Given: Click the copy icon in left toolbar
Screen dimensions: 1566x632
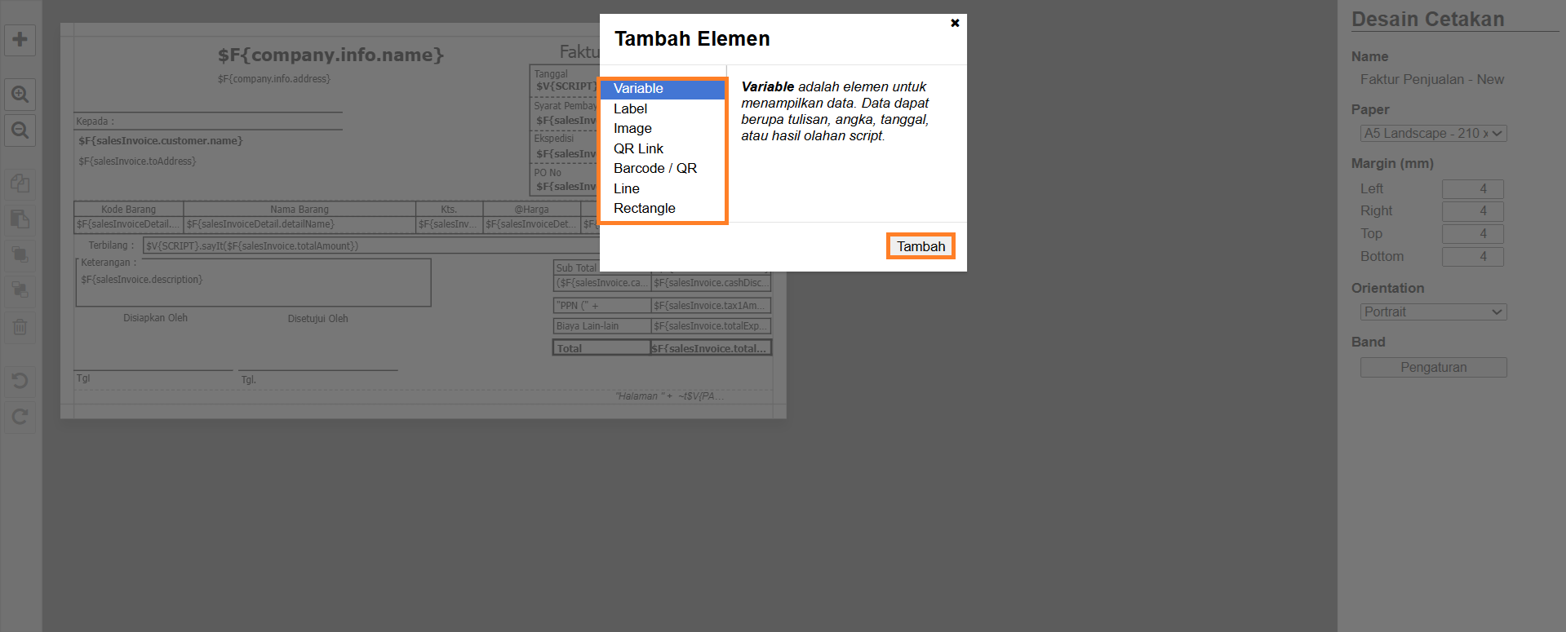Looking at the screenshot, I should (20, 183).
